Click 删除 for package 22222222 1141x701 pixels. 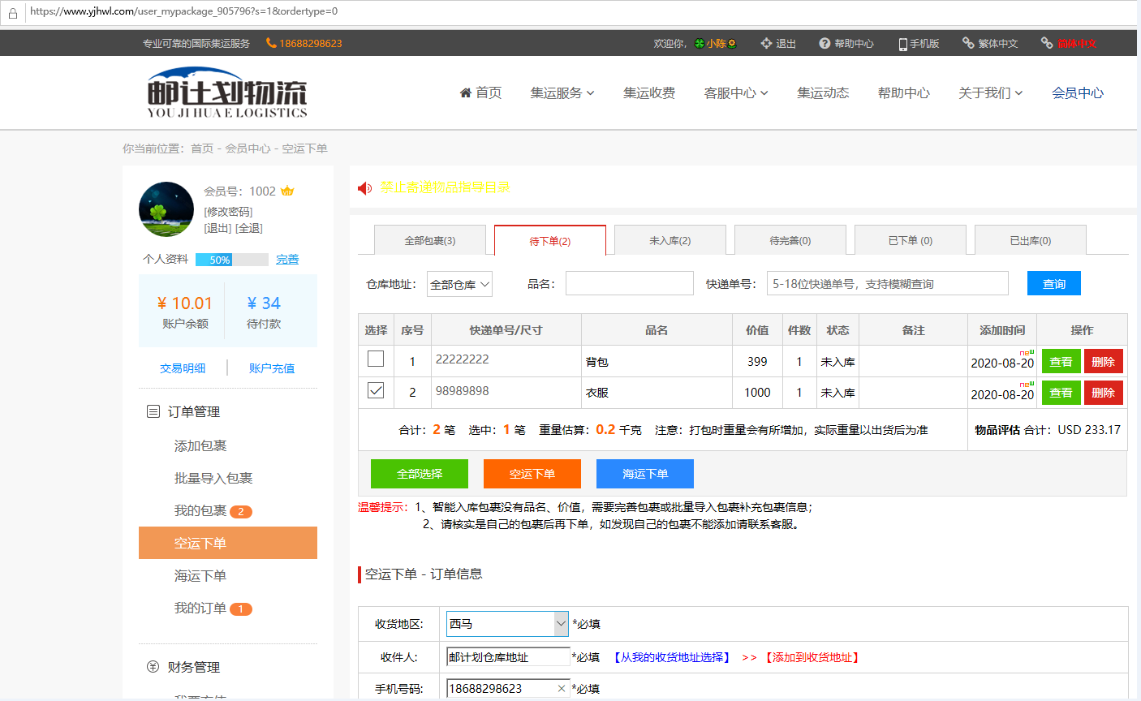click(1104, 362)
